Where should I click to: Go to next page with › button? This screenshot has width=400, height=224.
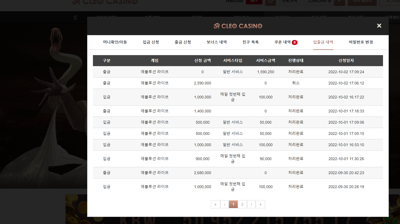[251, 204]
